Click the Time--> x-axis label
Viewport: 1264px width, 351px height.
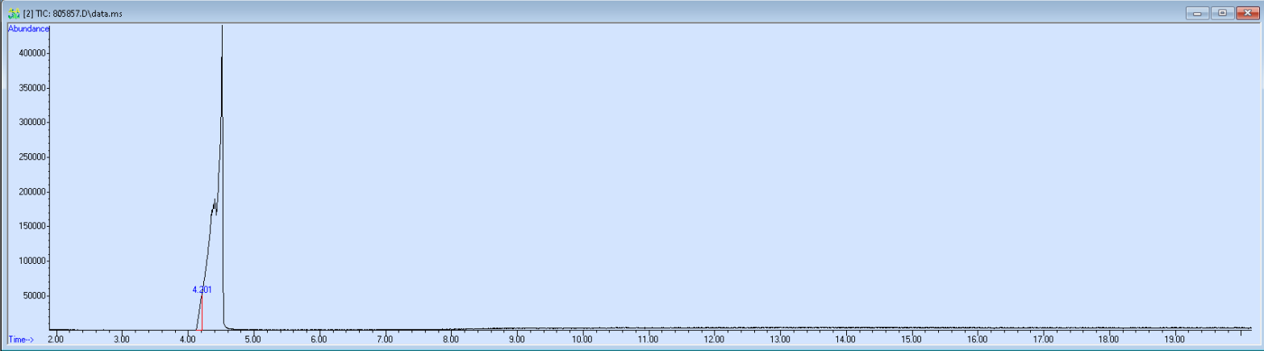[x=20, y=340]
